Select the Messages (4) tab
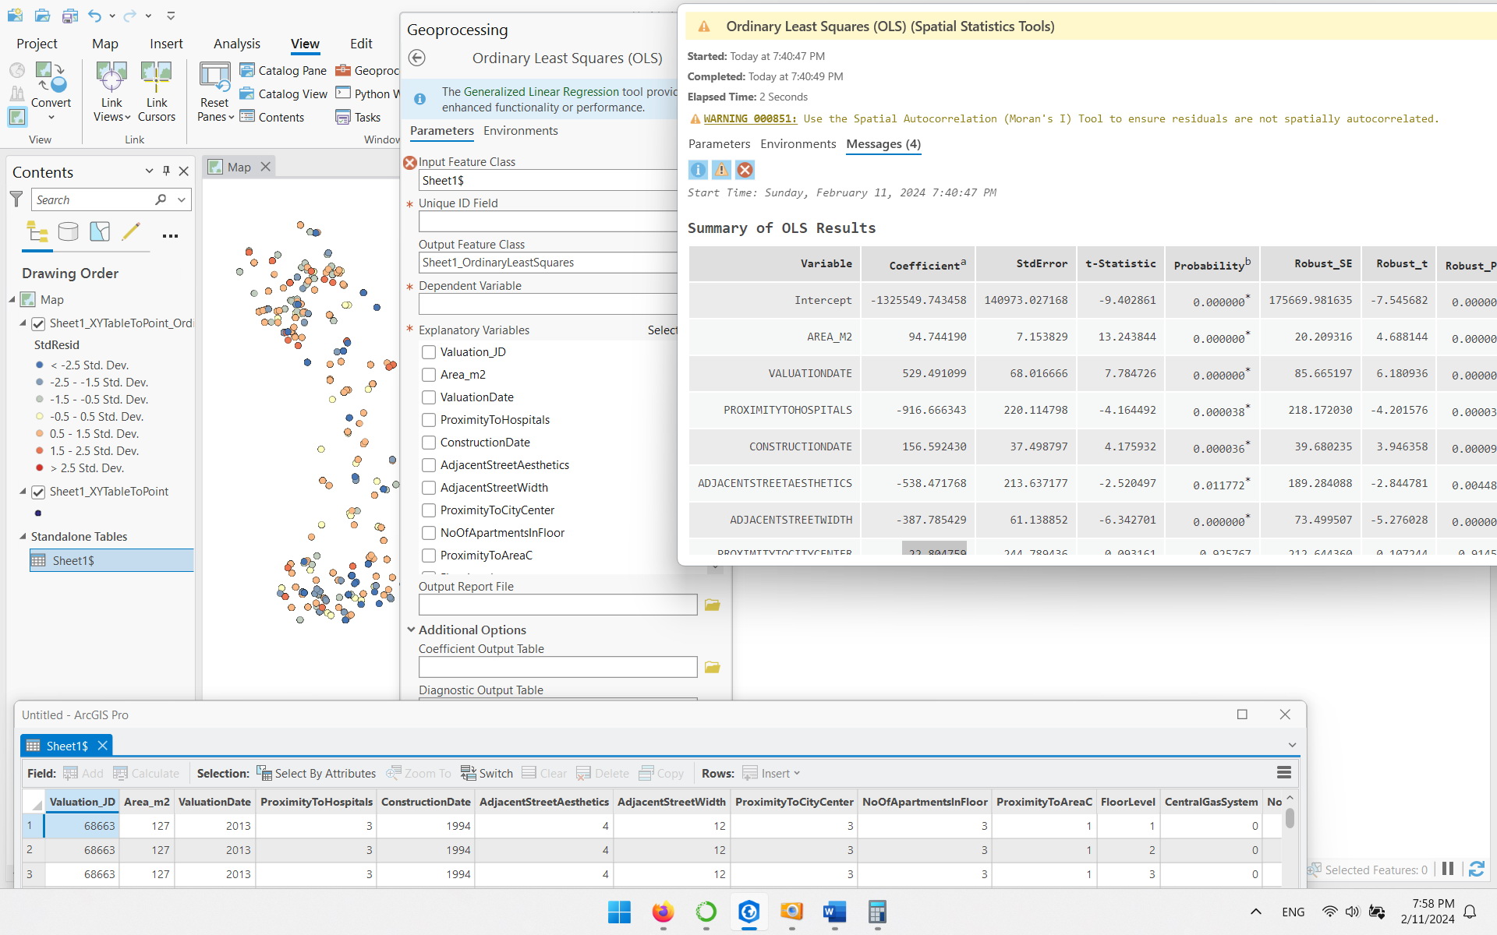This screenshot has height=935, width=1497. (883, 144)
